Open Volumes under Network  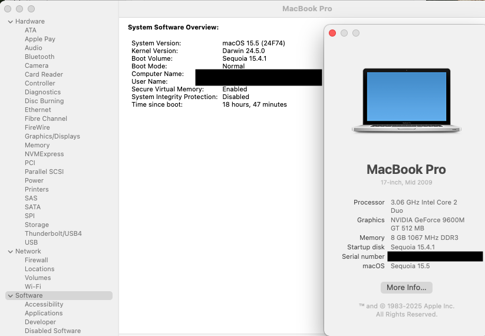(x=38, y=278)
